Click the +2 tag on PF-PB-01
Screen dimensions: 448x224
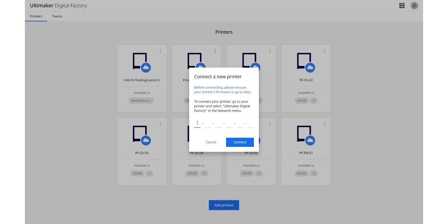(314, 173)
